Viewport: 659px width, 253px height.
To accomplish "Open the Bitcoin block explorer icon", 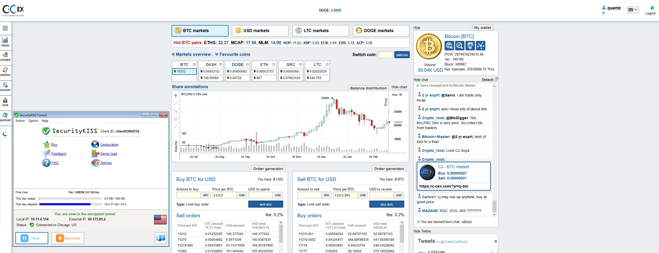I will point(460,46).
